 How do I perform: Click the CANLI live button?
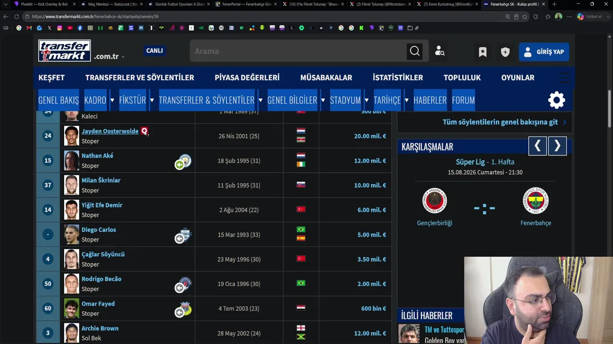click(154, 51)
